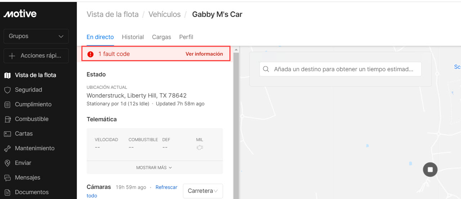Click the 19h 59m ago camera timestamp
Screen dimensions: 461x199
click(131, 187)
